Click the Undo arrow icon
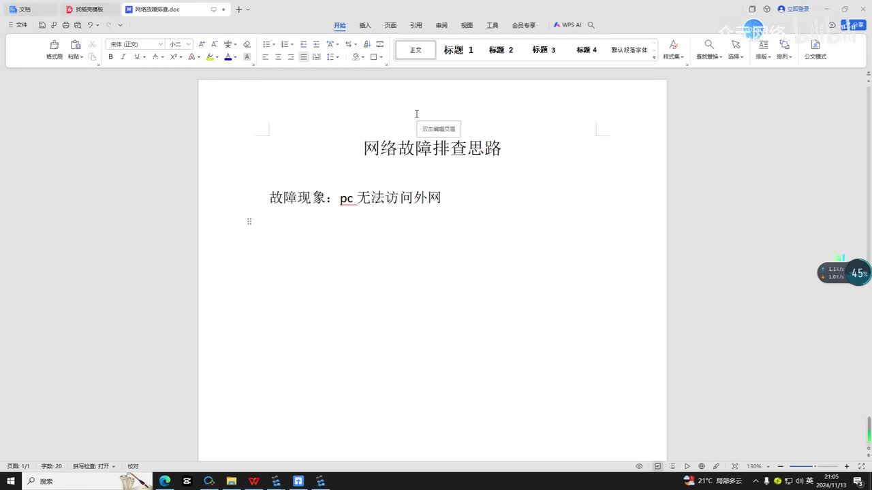 coord(90,25)
